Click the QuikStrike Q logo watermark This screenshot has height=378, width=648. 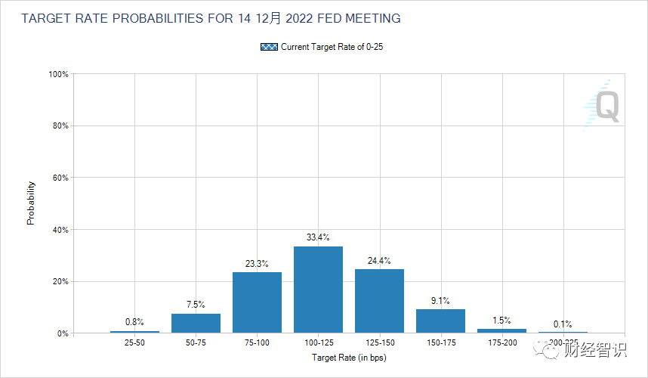(x=606, y=105)
